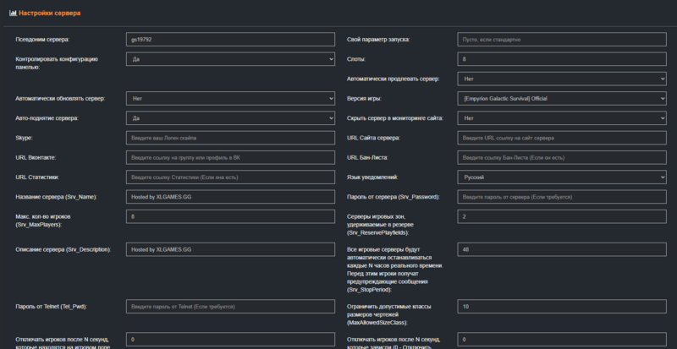
Task: Click the Версия игры label
Action: [364, 98]
